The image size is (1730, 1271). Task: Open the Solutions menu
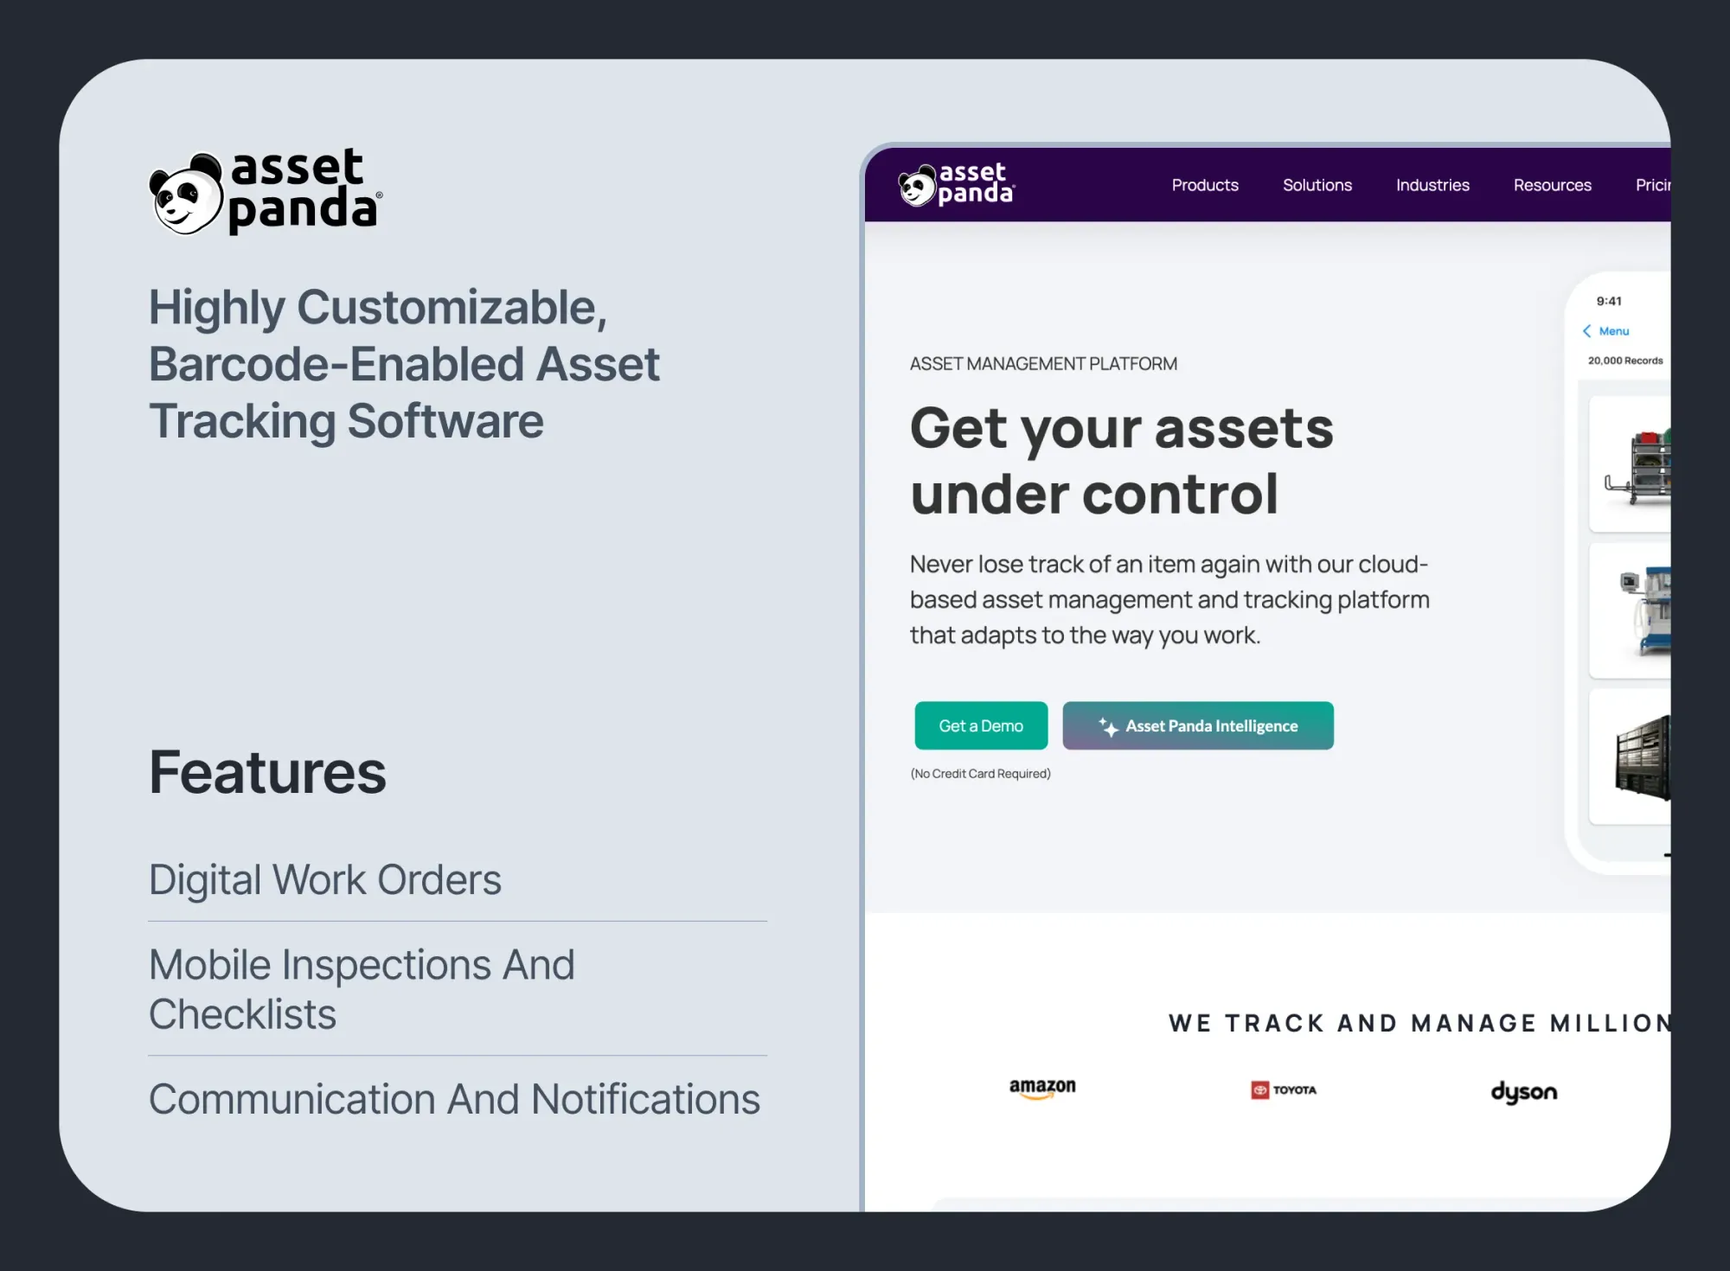point(1317,185)
